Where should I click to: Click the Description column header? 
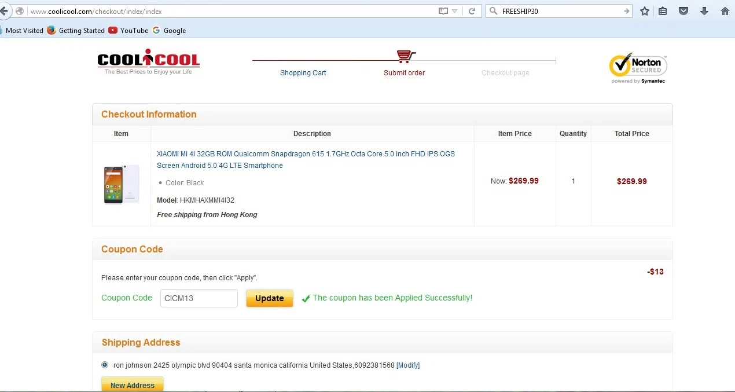(x=312, y=134)
